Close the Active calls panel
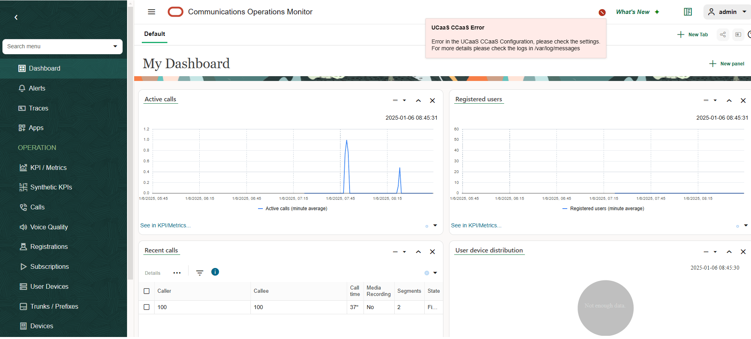 432,101
